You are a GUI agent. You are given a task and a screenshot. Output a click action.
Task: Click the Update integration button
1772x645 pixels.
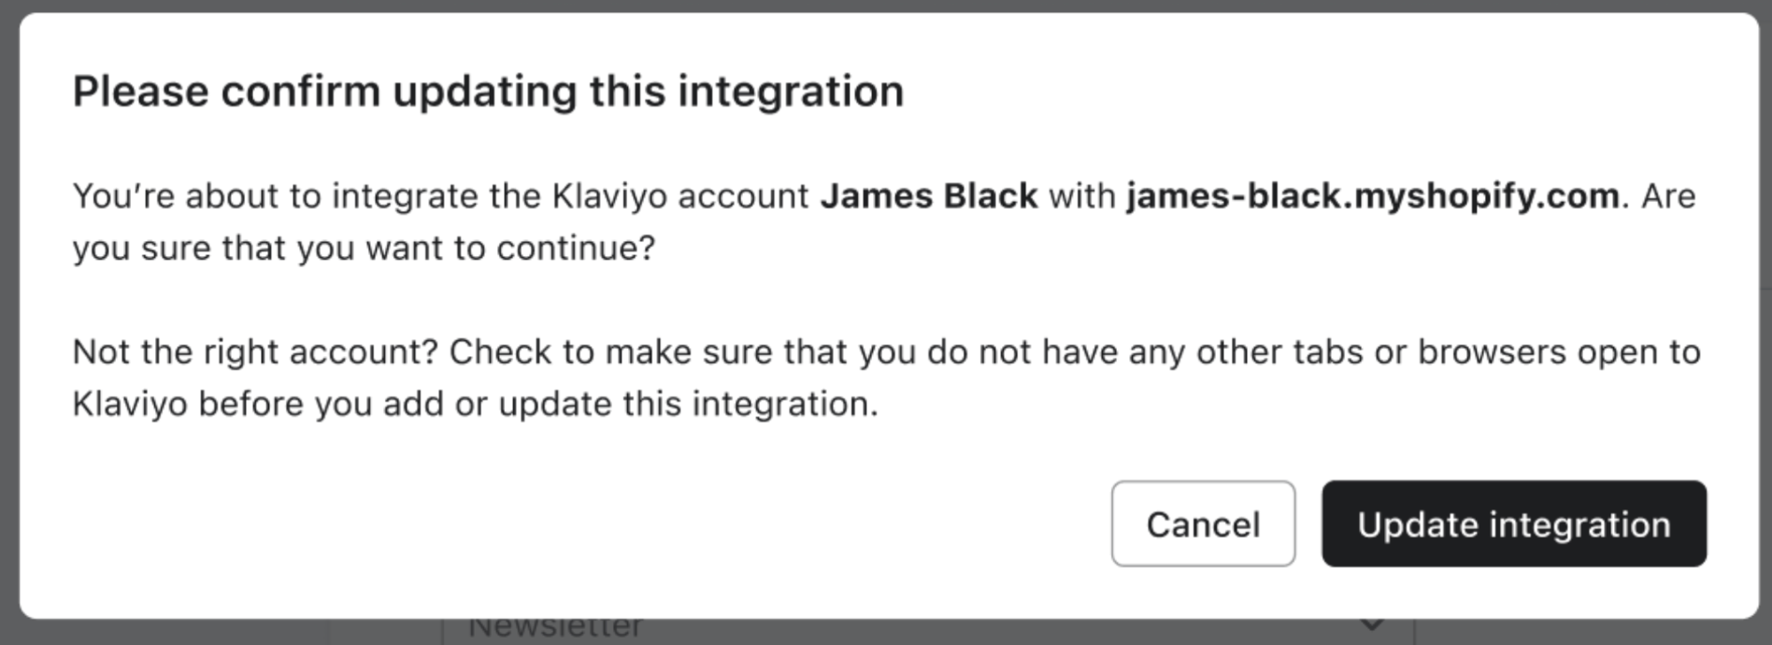coord(1513,524)
